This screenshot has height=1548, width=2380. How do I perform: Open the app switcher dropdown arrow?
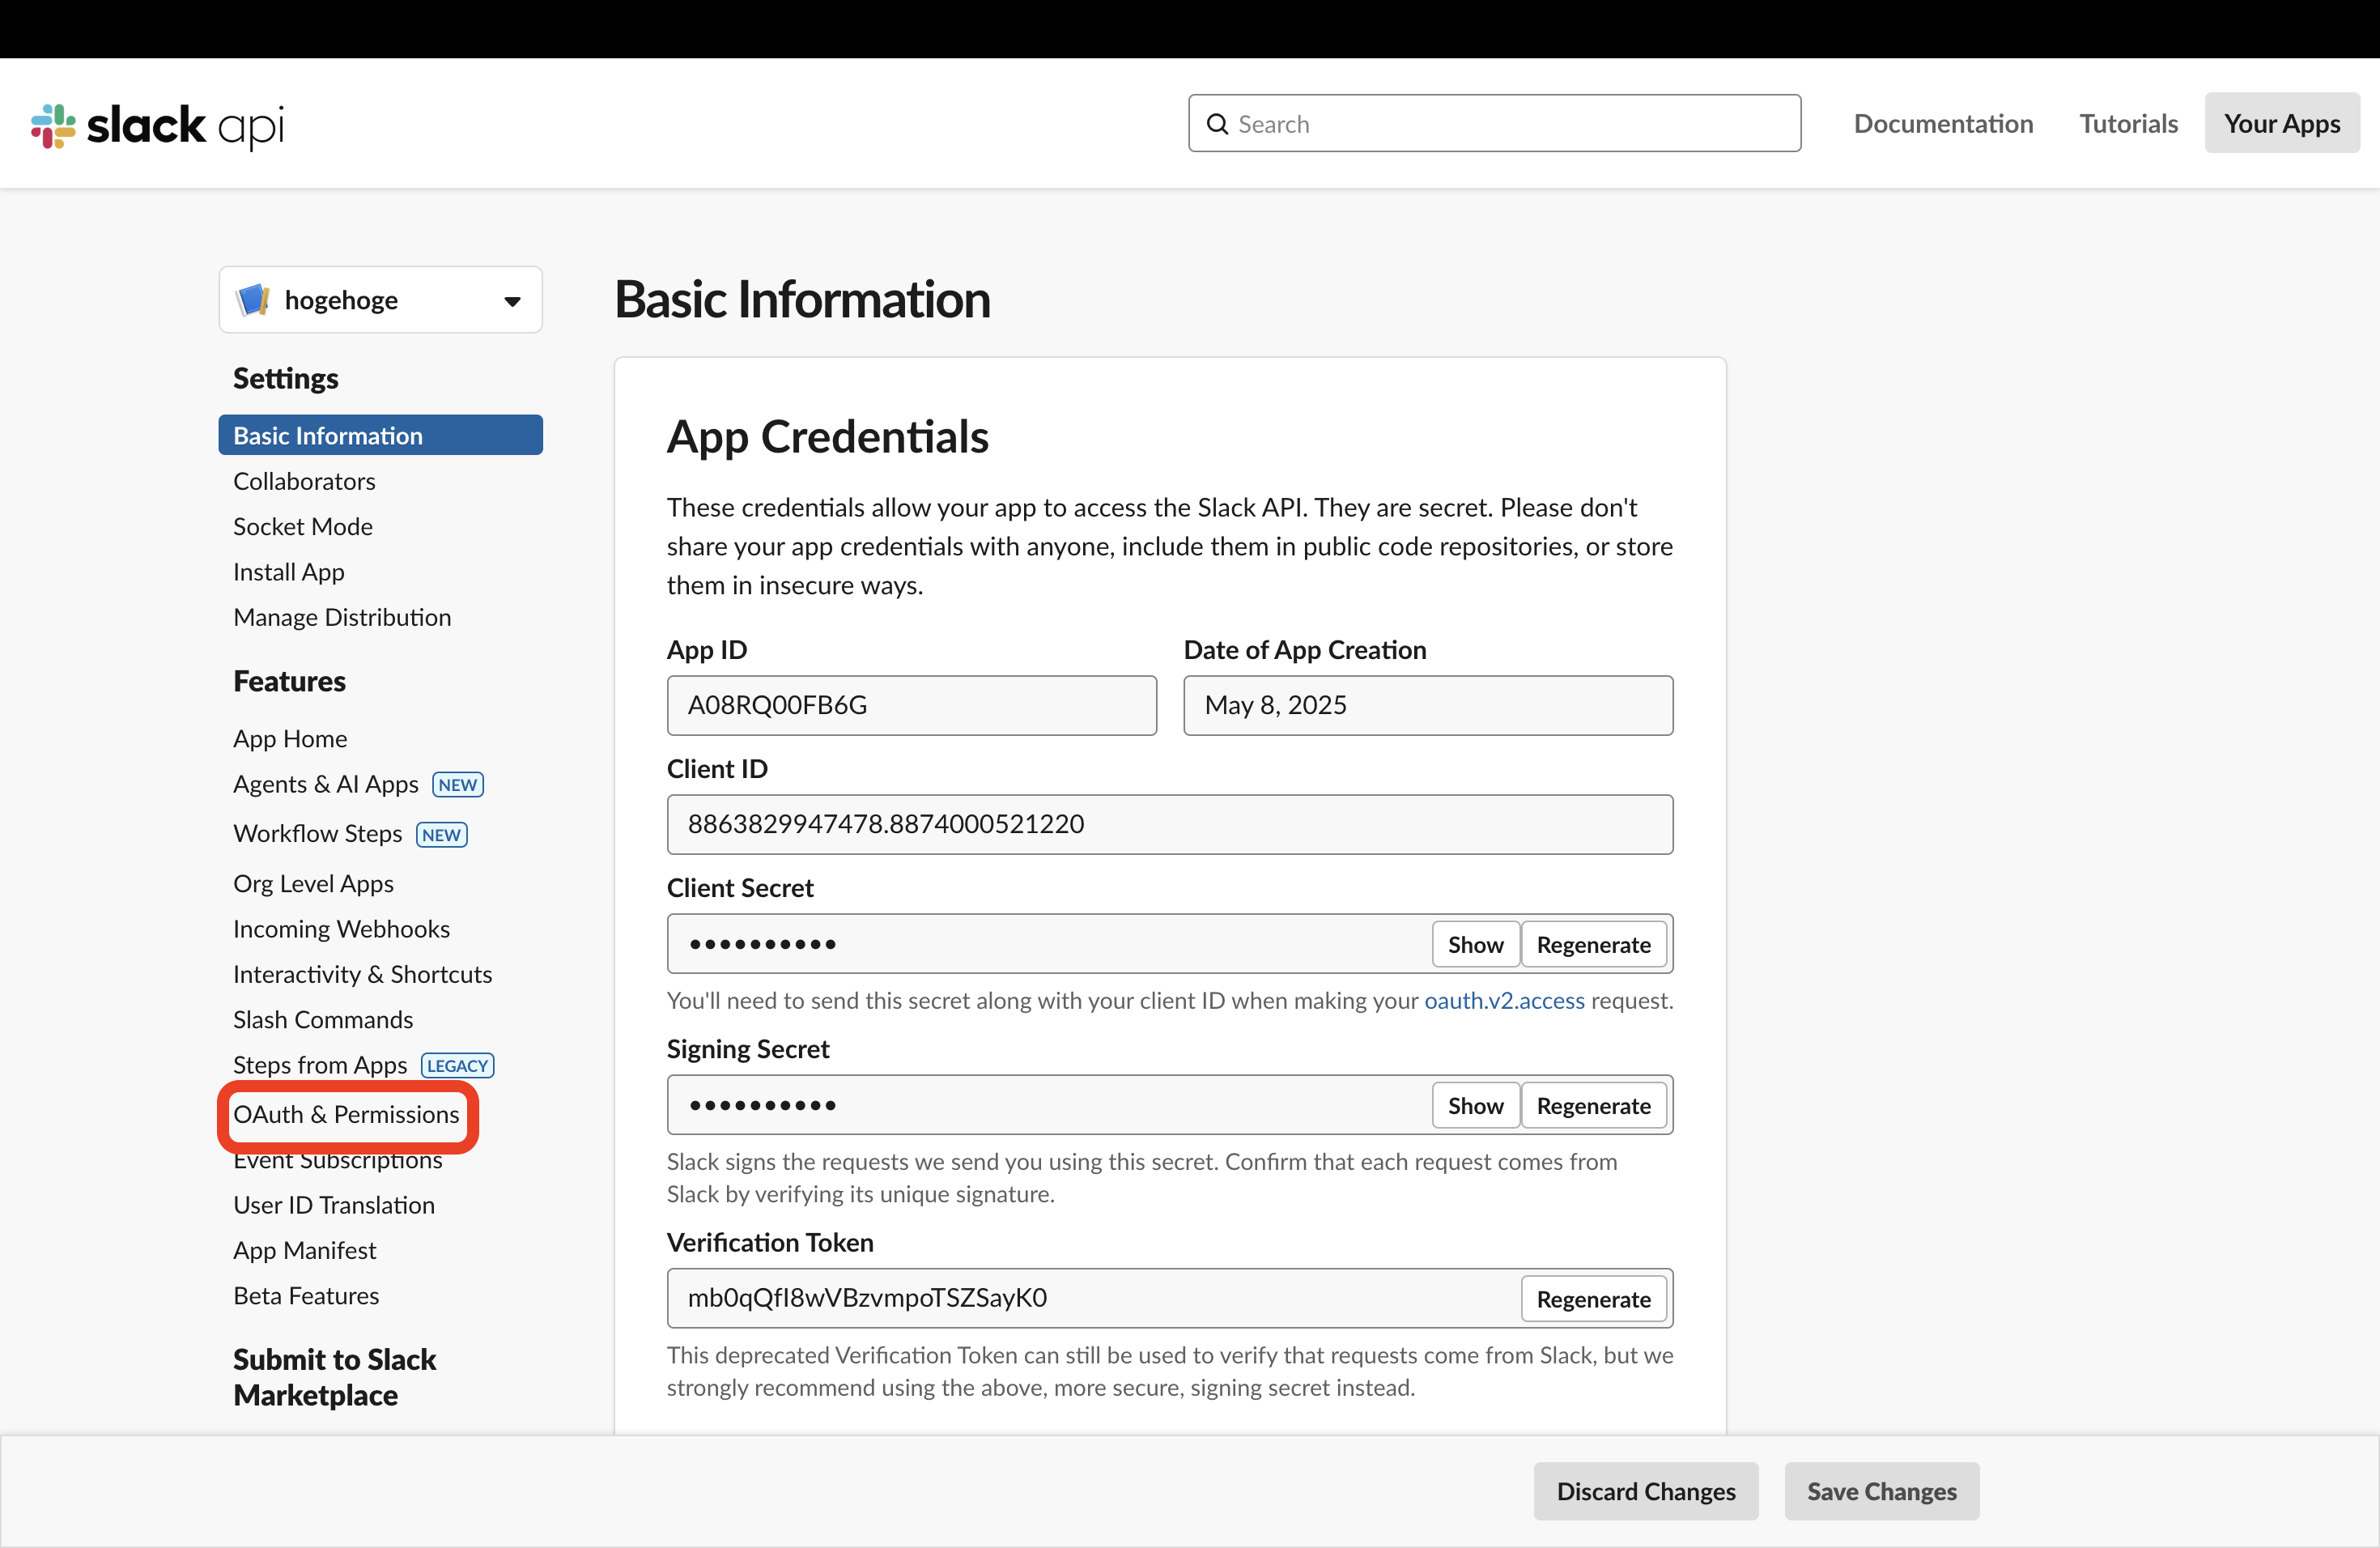click(512, 300)
